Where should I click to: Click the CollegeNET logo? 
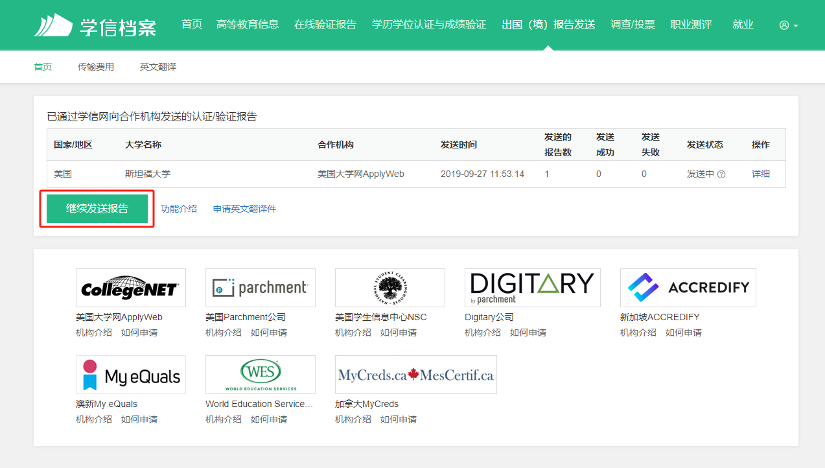tap(131, 288)
